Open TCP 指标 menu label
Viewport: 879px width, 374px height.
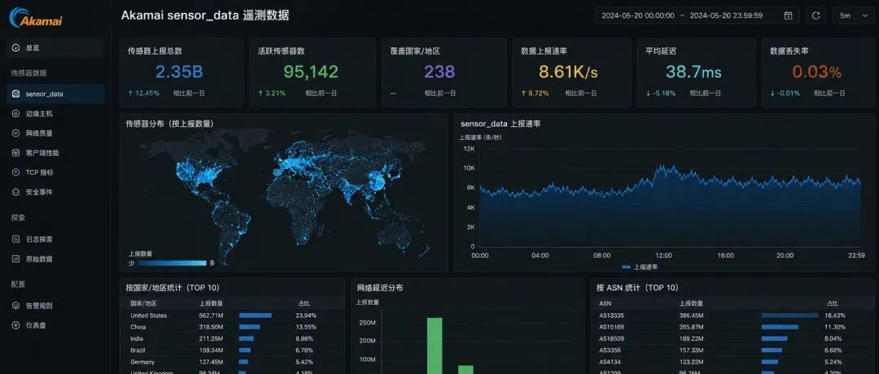[x=40, y=172]
